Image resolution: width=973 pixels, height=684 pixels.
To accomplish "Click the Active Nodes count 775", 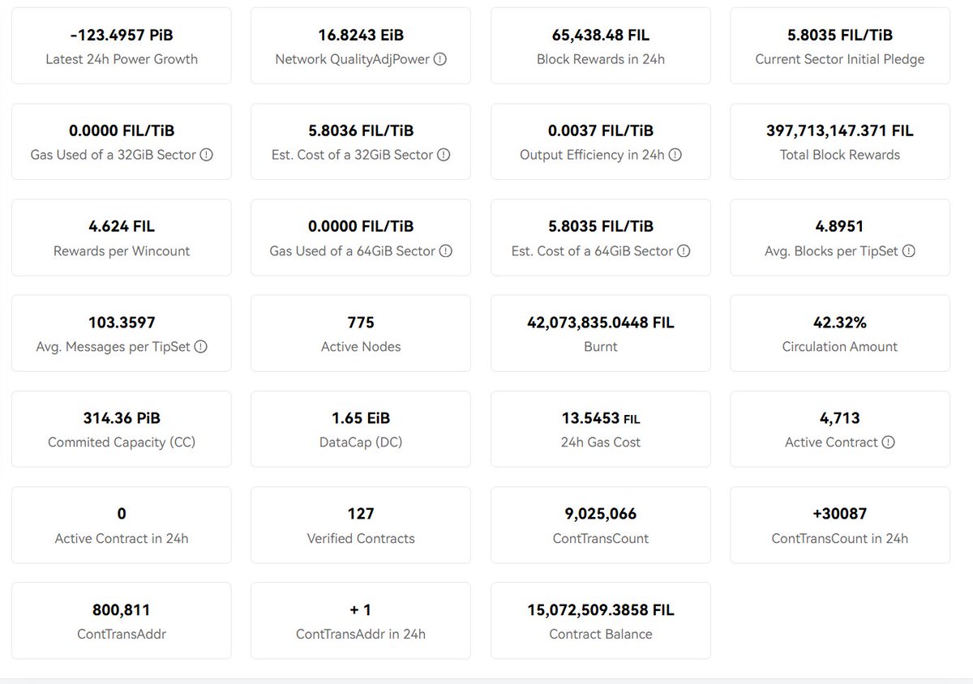I will 361,323.
